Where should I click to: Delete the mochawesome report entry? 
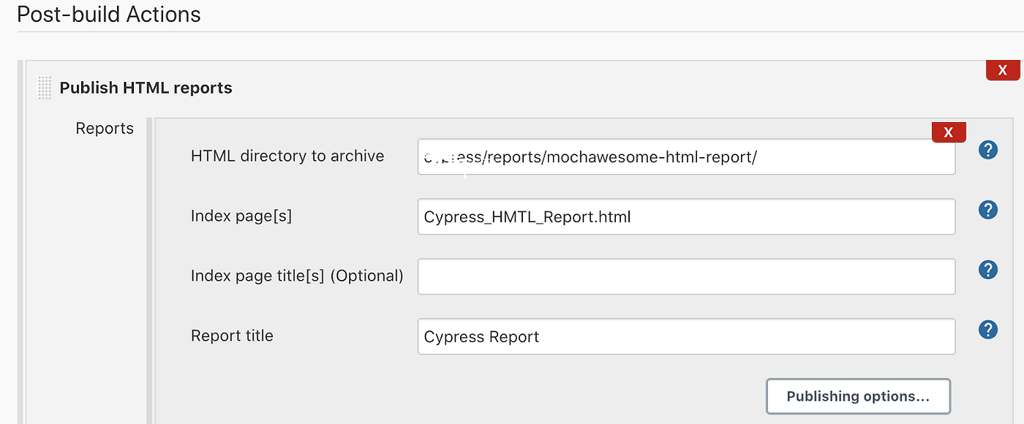pyautogui.click(x=948, y=132)
